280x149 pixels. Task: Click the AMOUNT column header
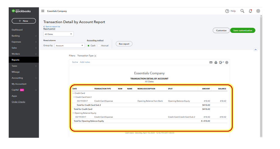[206, 89]
